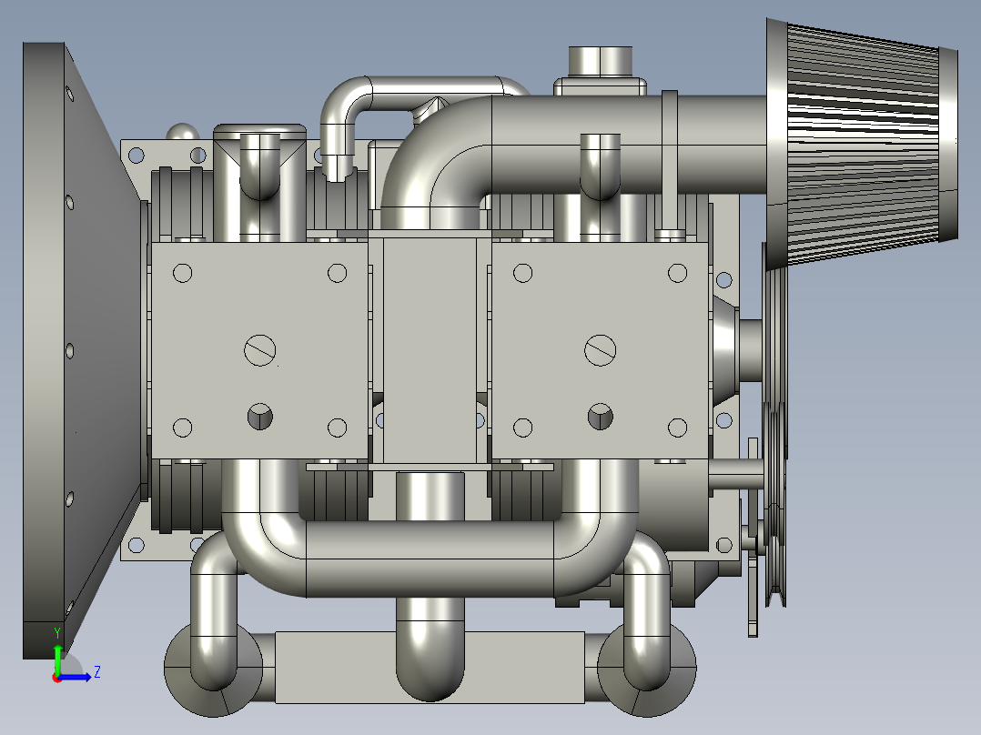Image resolution: width=981 pixels, height=735 pixels.
Task: Pick the dark port hole in right cover plate
Action: (x=600, y=416)
